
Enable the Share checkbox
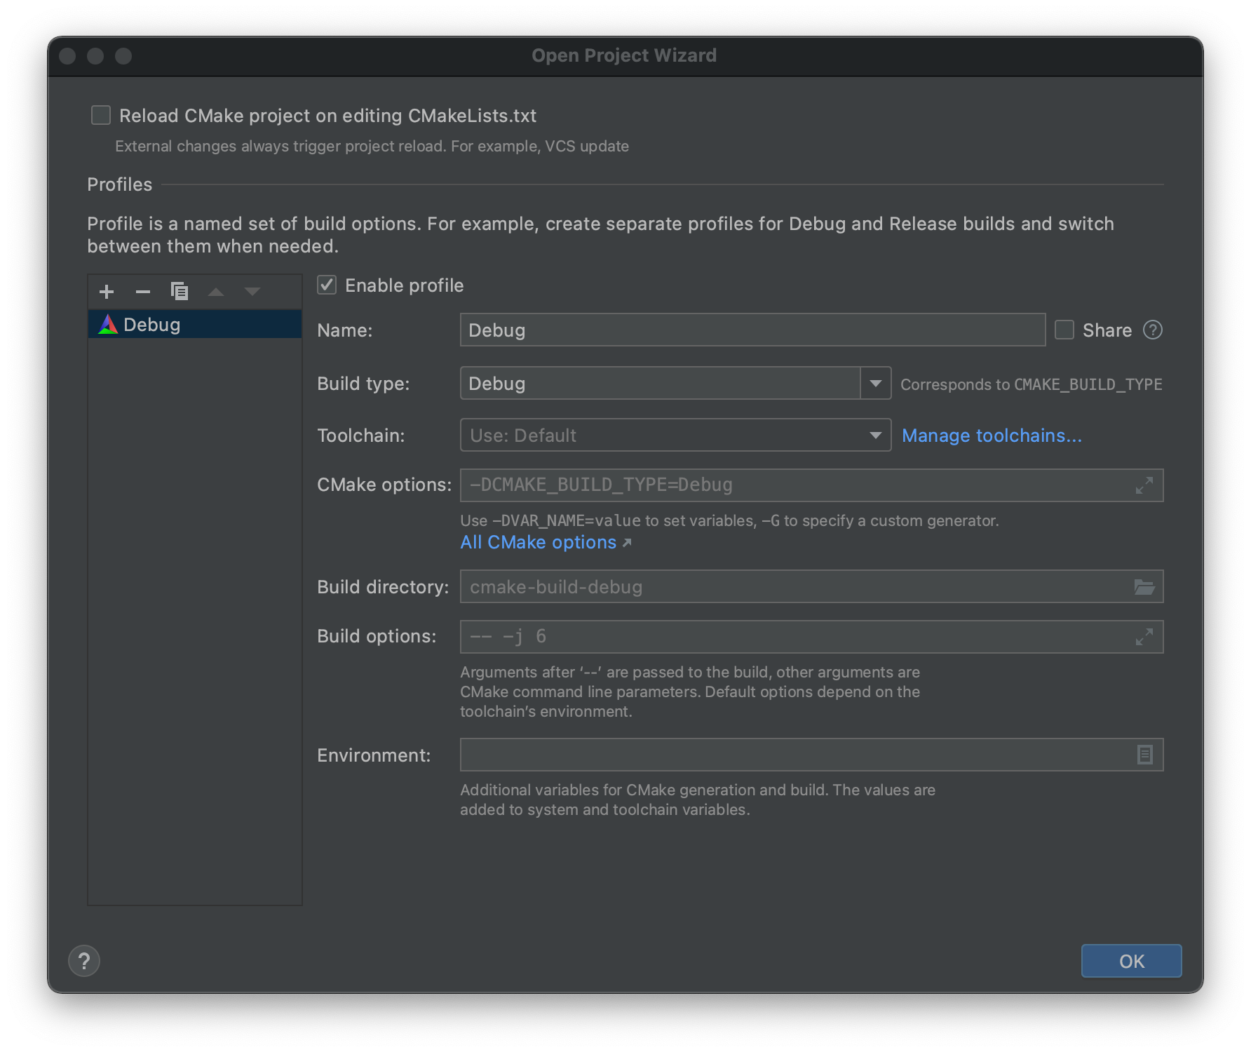[x=1064, y=330]
